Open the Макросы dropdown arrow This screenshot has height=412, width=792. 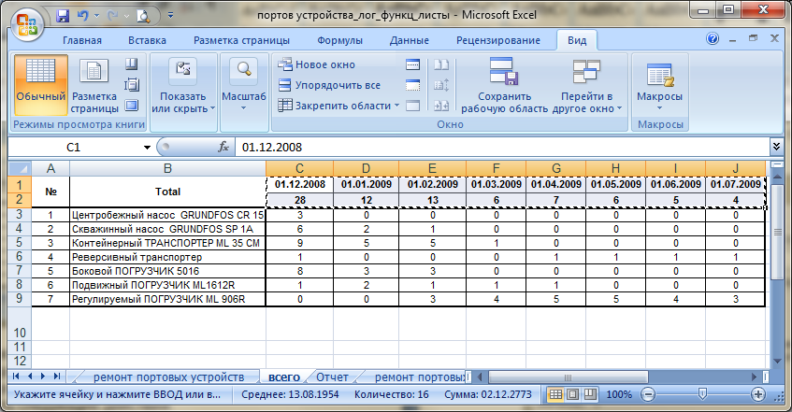pos(659,108)
